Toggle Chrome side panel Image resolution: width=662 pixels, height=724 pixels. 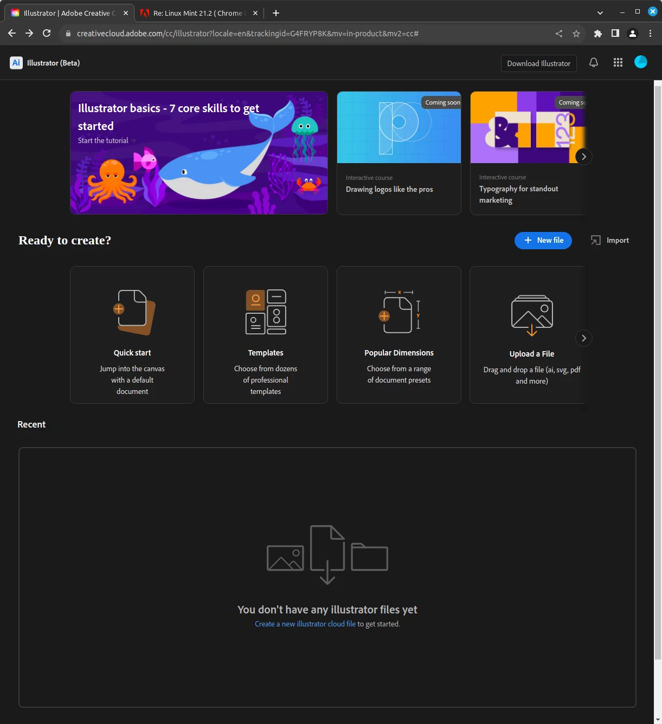tap(615, 34)
